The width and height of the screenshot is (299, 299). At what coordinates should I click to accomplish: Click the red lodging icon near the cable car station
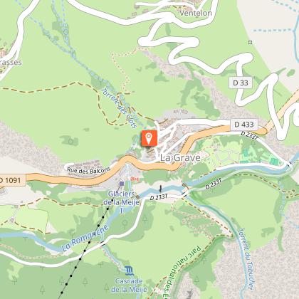[135, 178]
